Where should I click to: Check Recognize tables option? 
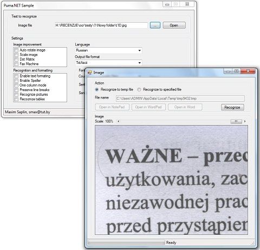point(16,99)
